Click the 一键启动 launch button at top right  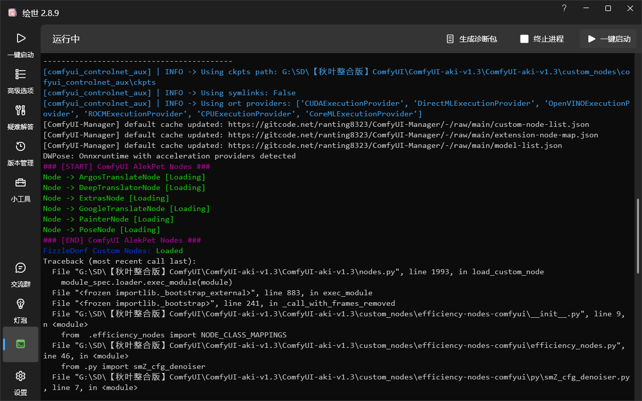(x=608, y=39)
